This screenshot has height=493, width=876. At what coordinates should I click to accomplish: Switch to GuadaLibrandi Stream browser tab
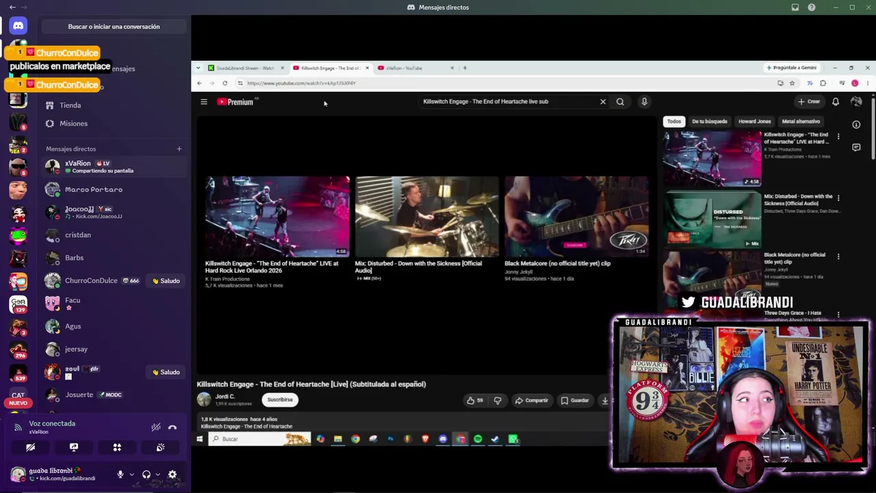tap(246, 68)
